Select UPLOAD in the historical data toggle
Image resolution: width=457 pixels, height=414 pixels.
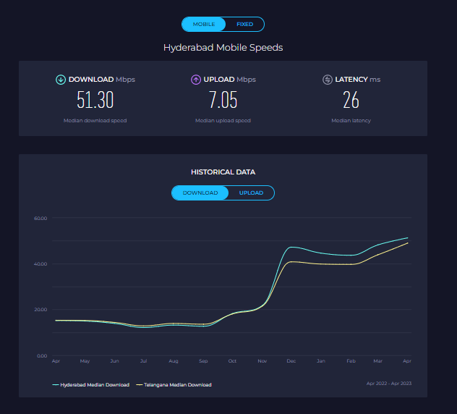(x=251, y=193)
